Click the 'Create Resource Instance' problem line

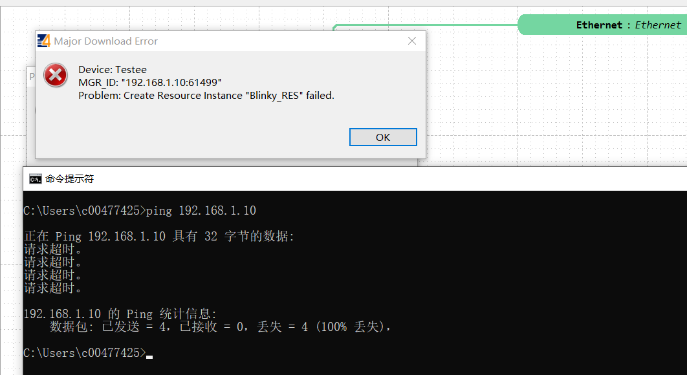(206, 96)
